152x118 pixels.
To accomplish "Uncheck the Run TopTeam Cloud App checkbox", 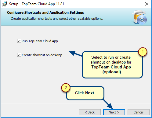I will pyautogui.click(x=19, y=41).
